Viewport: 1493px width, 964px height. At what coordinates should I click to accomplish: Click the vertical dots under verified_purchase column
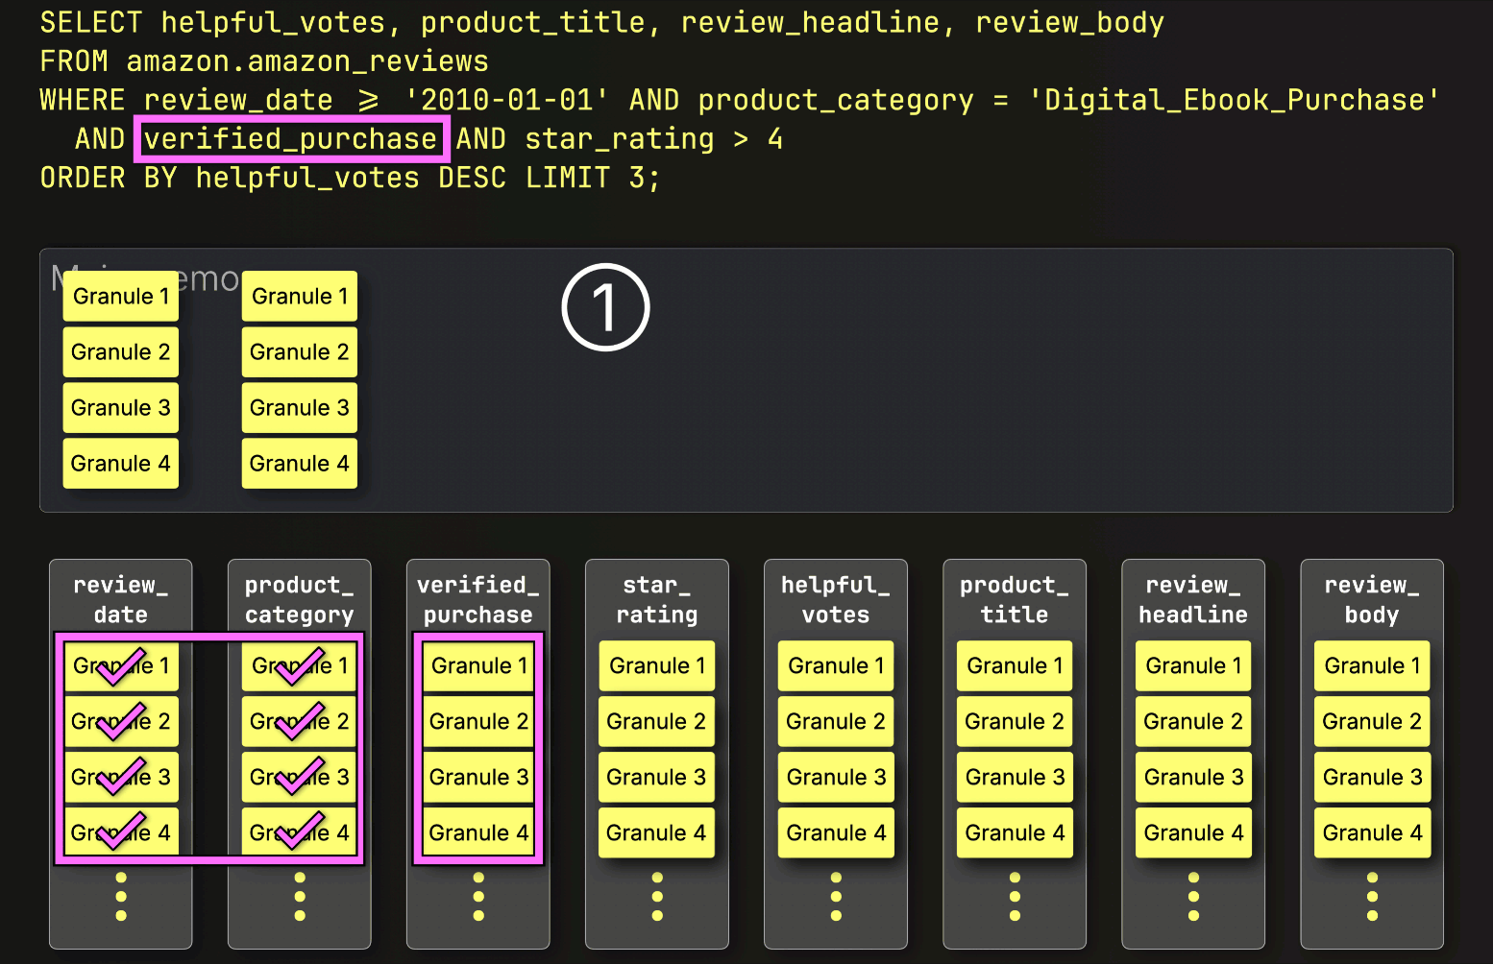(x=478, y=897)
